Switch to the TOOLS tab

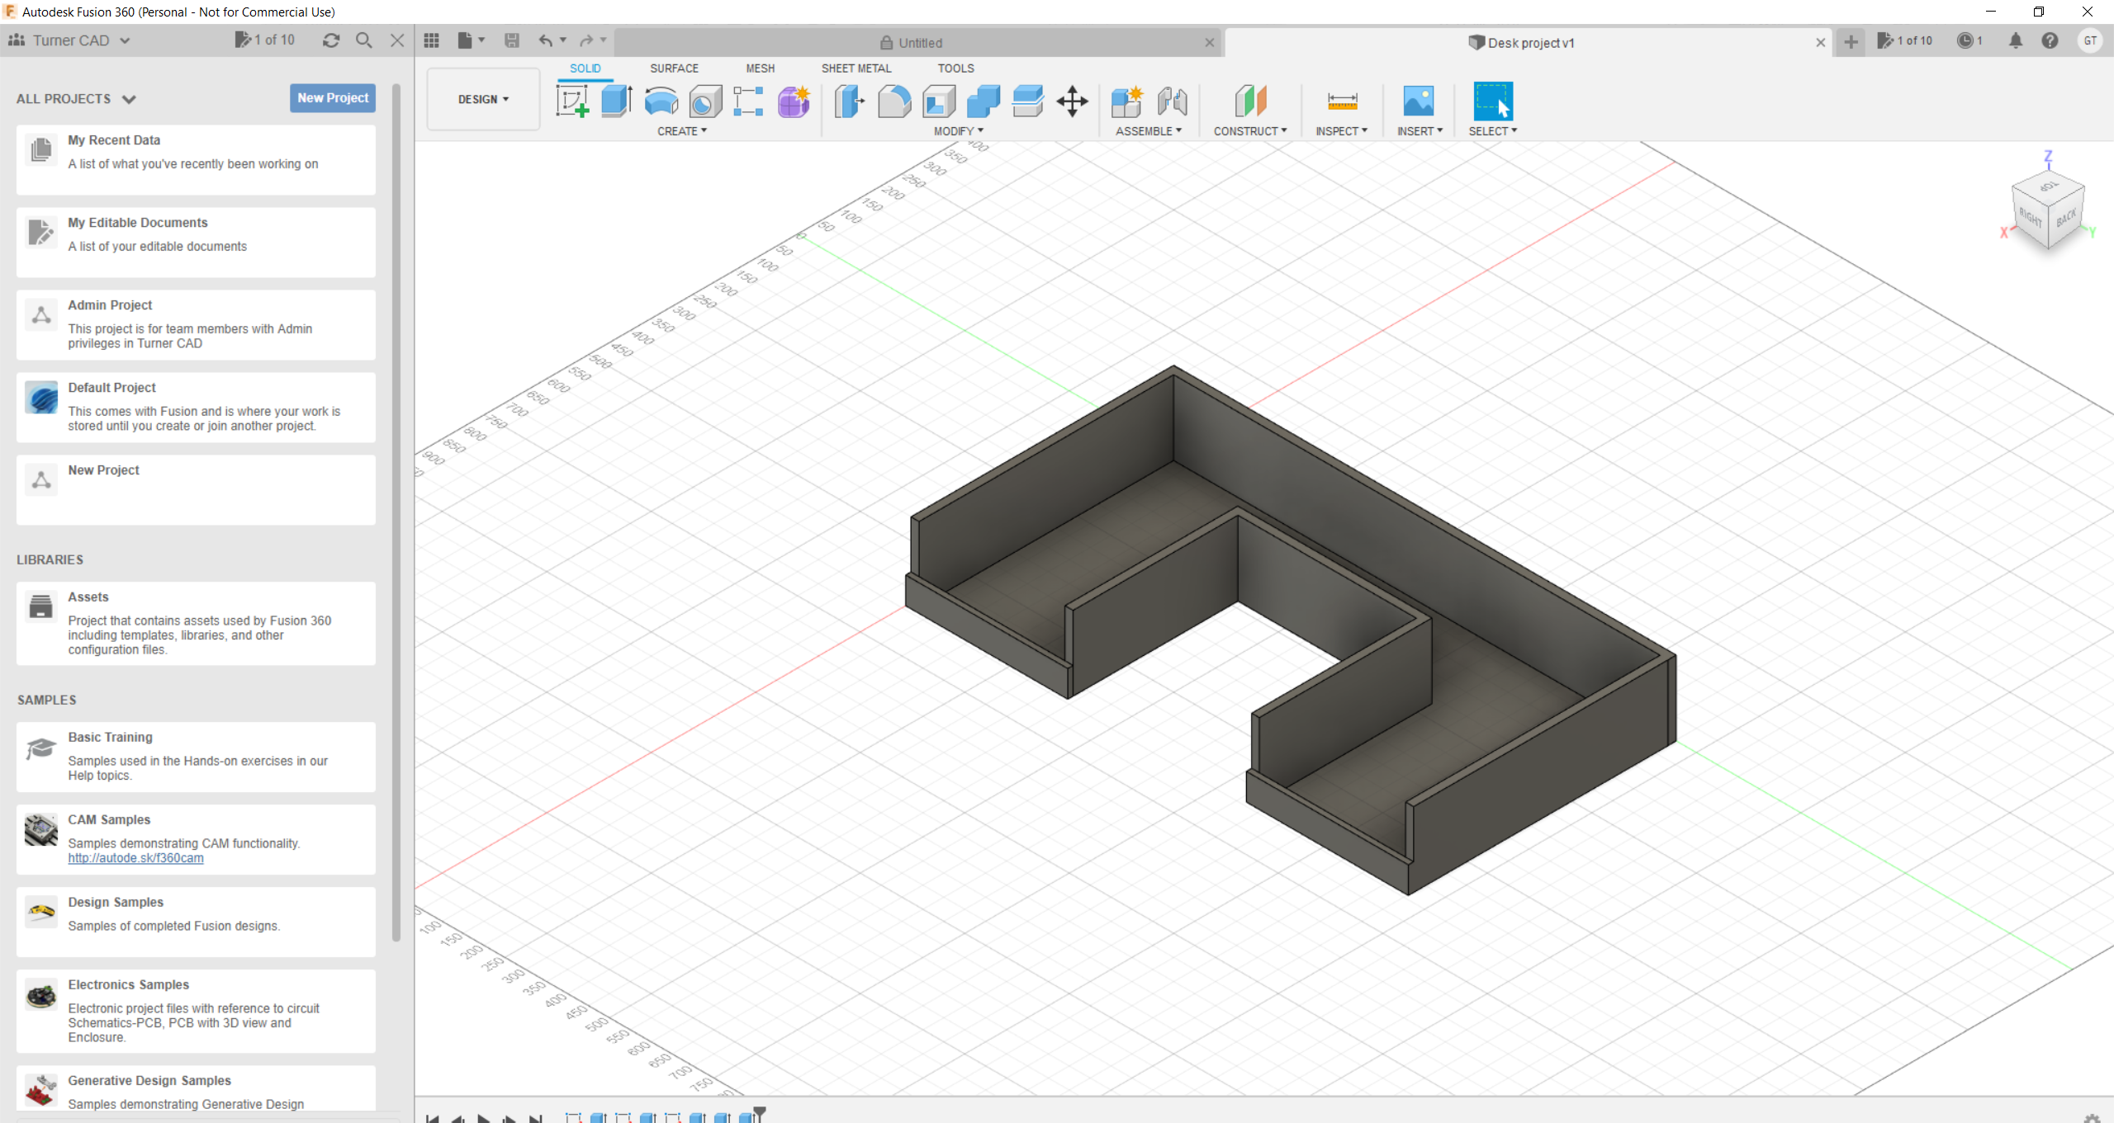(x=955, y=68)
